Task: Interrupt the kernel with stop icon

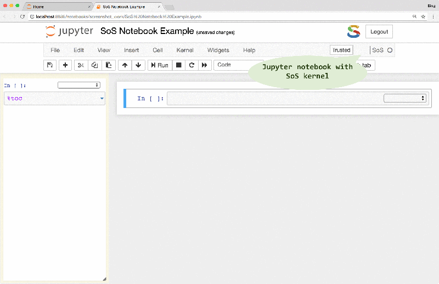Action: 179,65
